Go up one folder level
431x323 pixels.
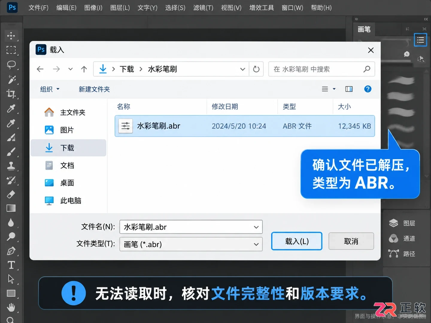pos(84,69)
